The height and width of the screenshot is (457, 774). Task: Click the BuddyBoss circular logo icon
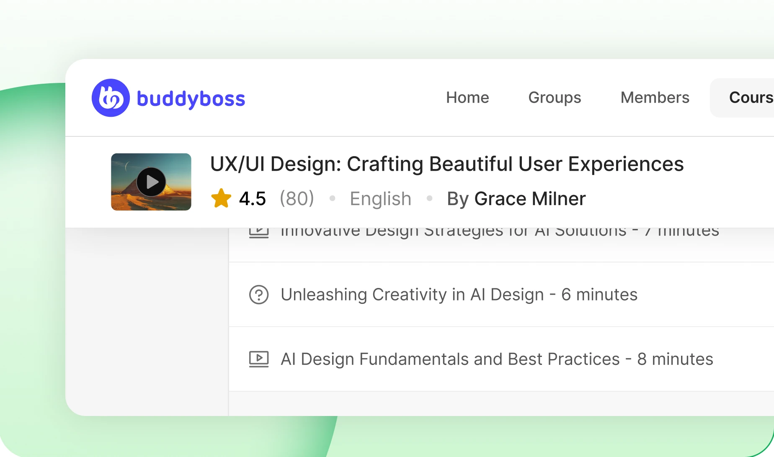[111, 98]
